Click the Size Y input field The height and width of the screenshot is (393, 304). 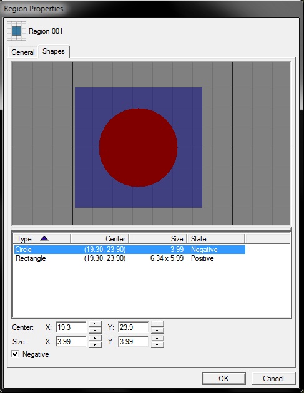(x=133, y=341)
